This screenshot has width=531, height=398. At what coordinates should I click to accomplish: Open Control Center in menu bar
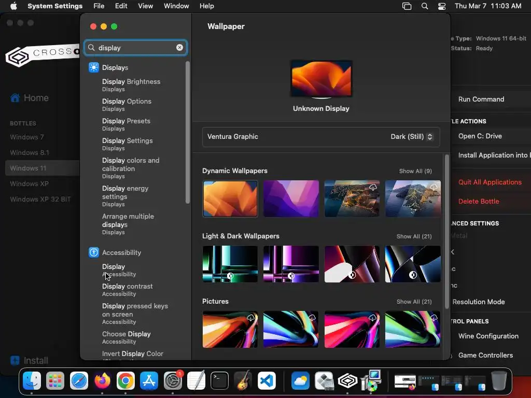point(442,6)
